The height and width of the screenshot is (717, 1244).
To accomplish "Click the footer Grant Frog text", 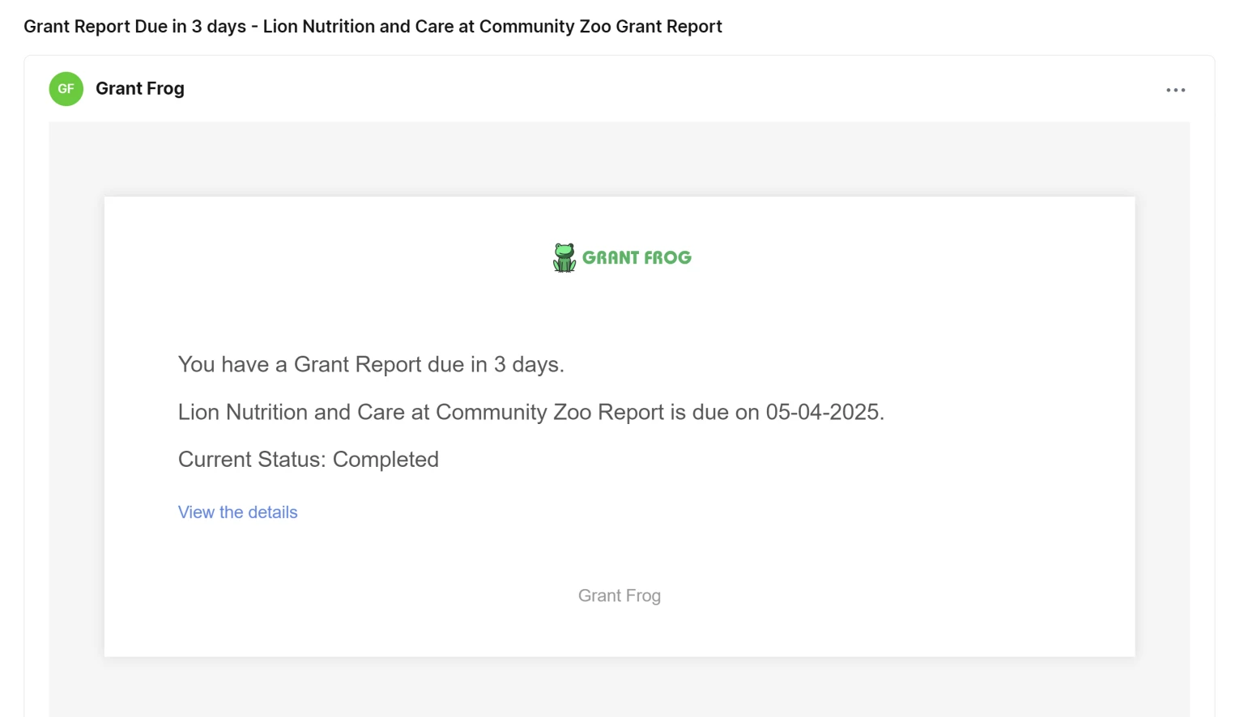I will [619, 596].
